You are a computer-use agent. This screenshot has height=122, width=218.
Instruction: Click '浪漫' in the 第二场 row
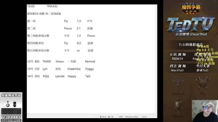[90, 28]
